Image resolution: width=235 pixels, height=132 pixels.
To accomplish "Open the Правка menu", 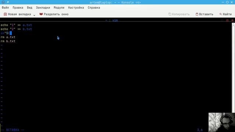I will click(x=18, y=8).
